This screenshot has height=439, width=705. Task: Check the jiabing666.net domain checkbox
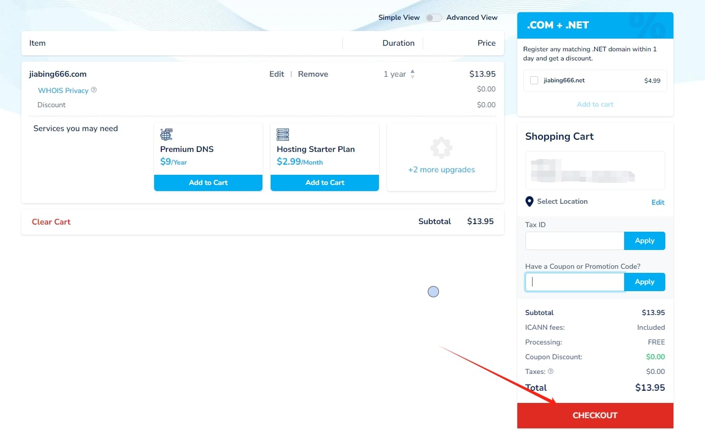pos(534,80)
